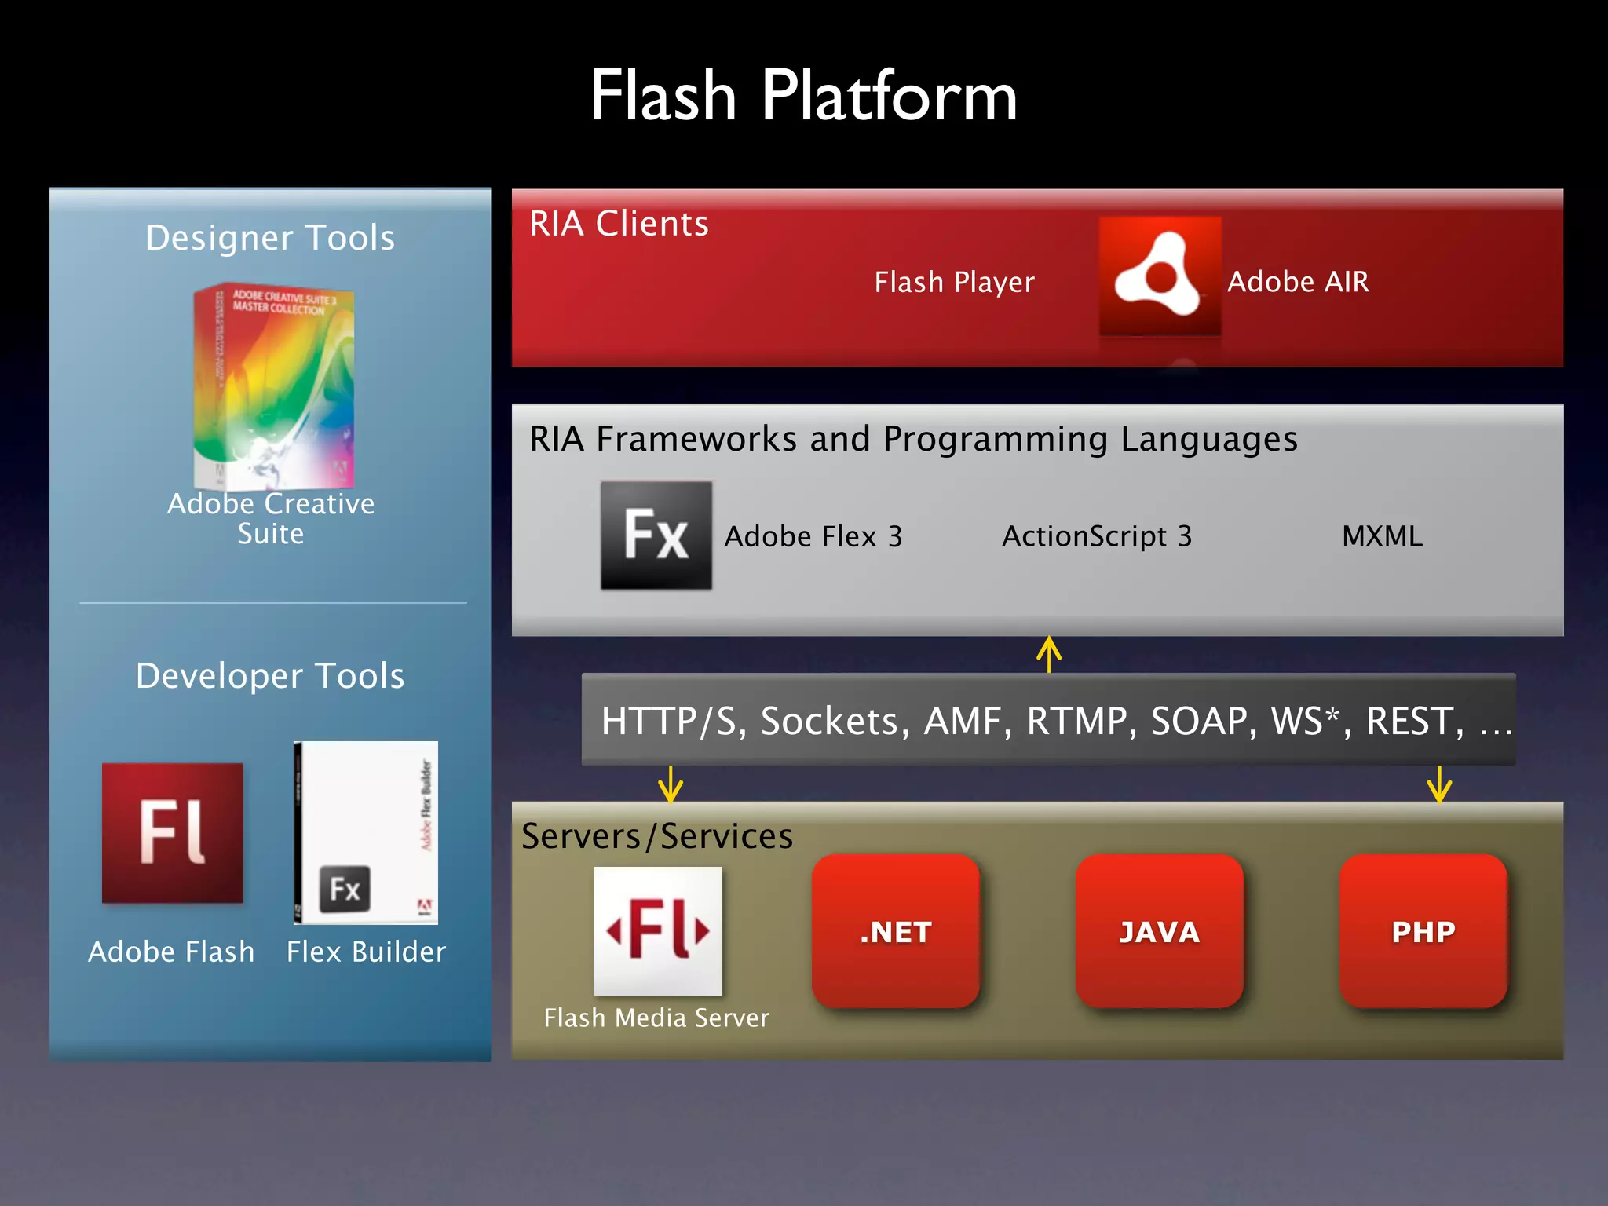Screen dimensions: 1608x1206
Task: Select the Developer Tools heading
Action: pos(270,676)
